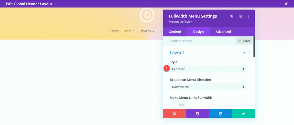294x125 pixels.
Task: Save changes with the green checkmark
Action: click(243, 114)
